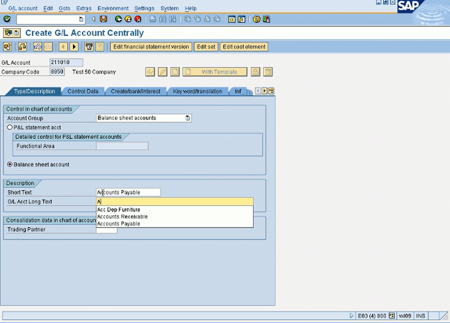Click the Find Next binoculars icon

[172, 19]
